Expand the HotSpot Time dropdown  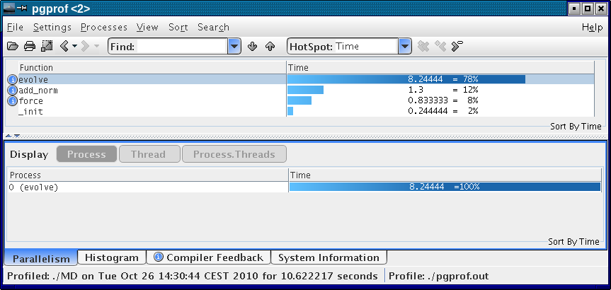404,47
